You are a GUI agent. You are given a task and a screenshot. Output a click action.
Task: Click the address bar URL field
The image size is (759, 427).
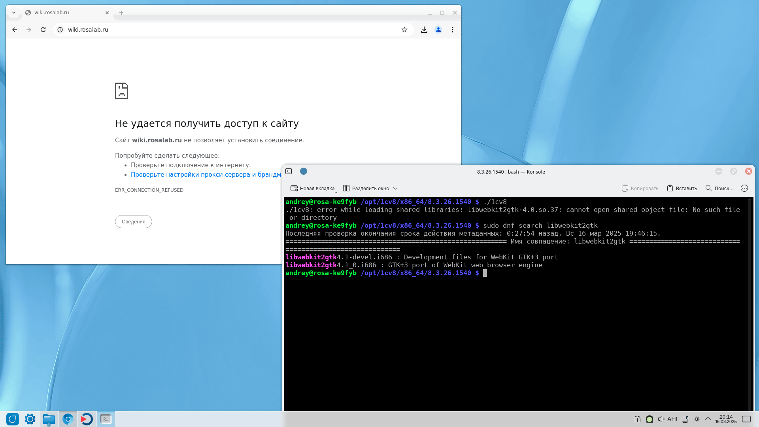229,30
